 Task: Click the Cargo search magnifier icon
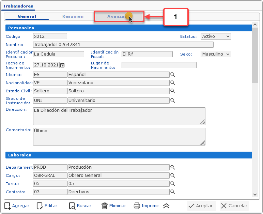[x=173, y=175]
